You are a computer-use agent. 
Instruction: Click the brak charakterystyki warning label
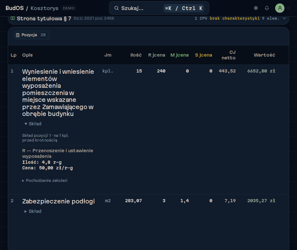coord(234,18)
